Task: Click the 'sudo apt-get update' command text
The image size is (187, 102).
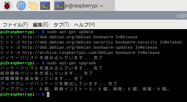Action: [x=70, y=32]
